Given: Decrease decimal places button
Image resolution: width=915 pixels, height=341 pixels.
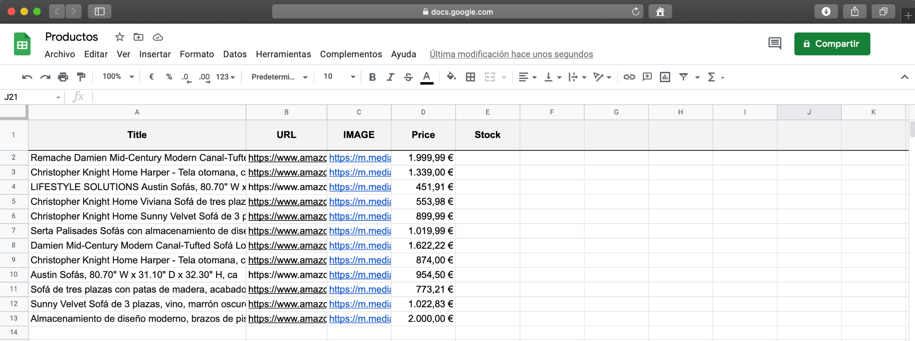Looking at the screenshot, I should [x=186, y=77].
